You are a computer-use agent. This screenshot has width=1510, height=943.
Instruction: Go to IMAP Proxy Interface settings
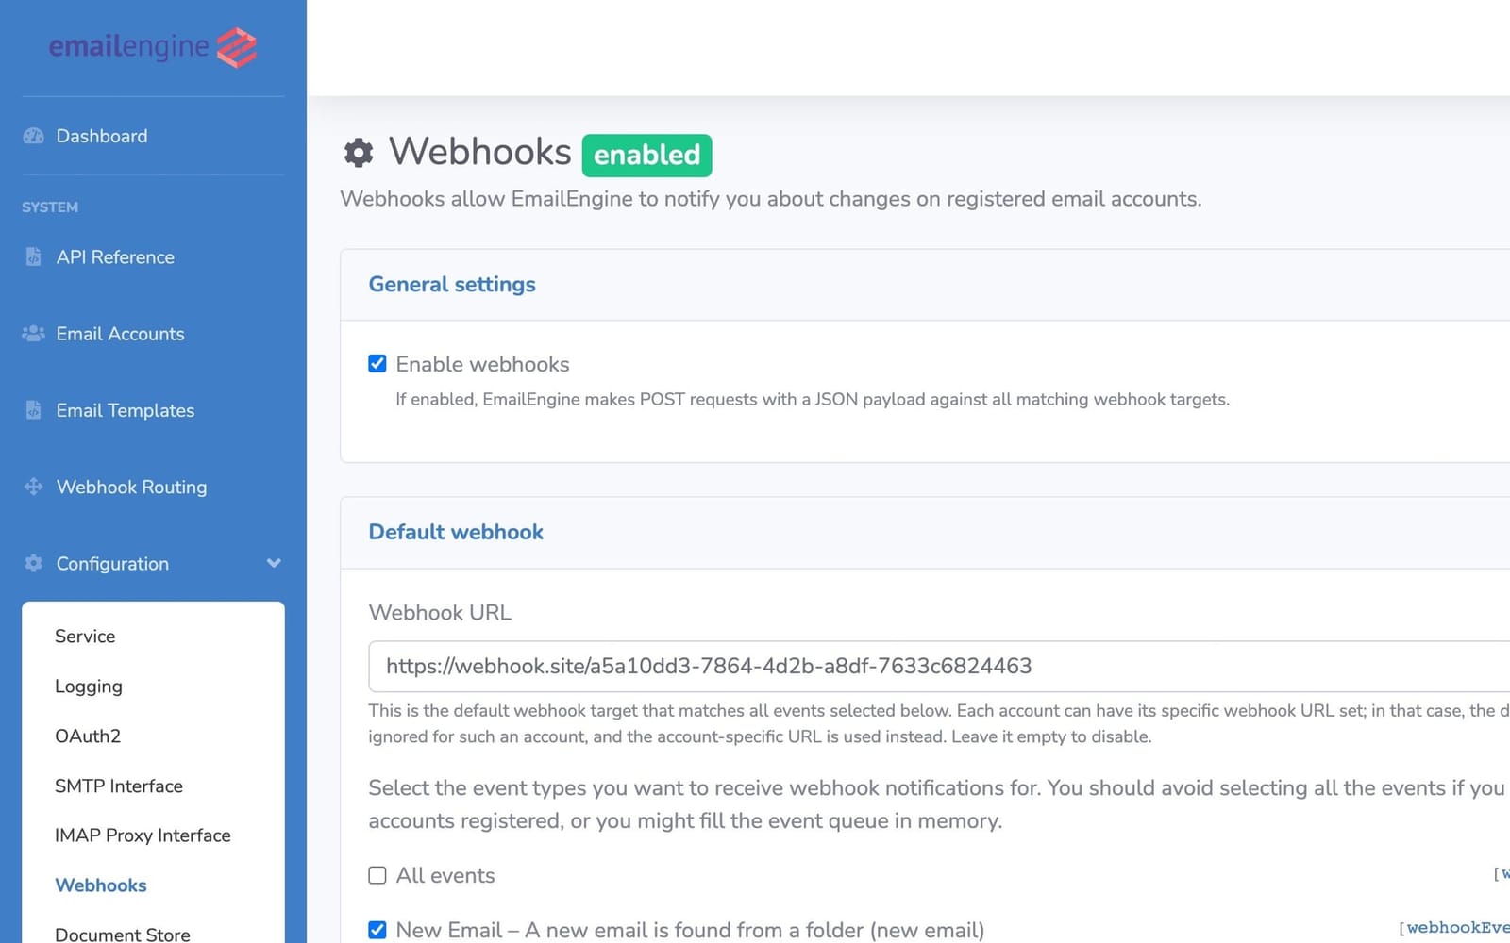pos(143,835)
